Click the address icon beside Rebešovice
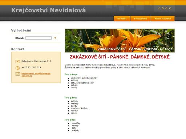The width and height of the screenshot is (186, 139). click(x=17, y=62)
